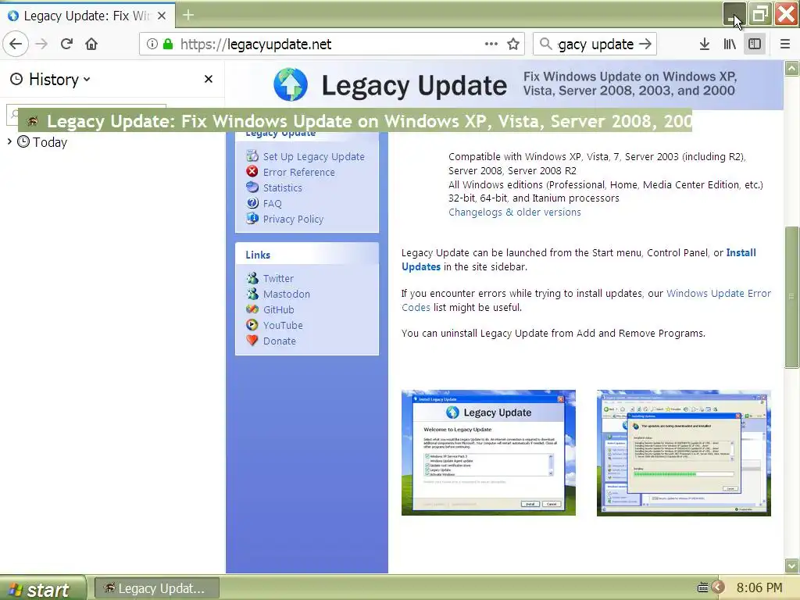Open the Statistics page
The width and height of the screenshot is (800, 600).
point(283,187)
